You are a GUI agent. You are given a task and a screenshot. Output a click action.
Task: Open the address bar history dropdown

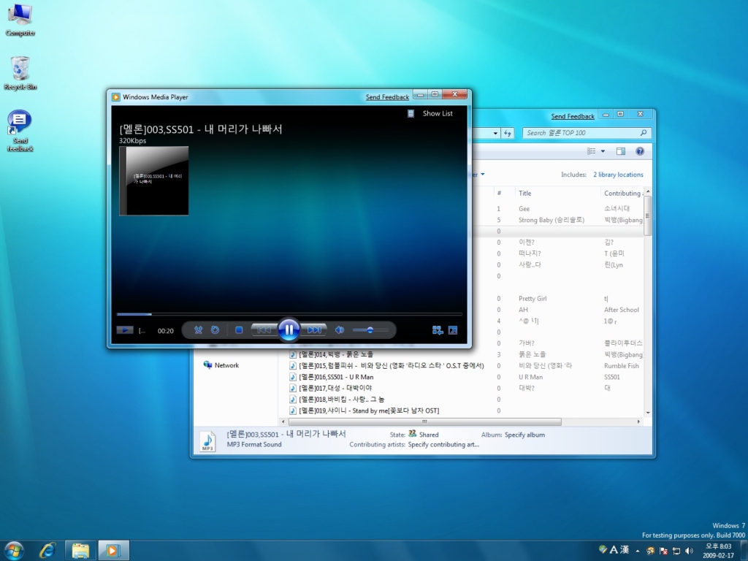[496, 133]
